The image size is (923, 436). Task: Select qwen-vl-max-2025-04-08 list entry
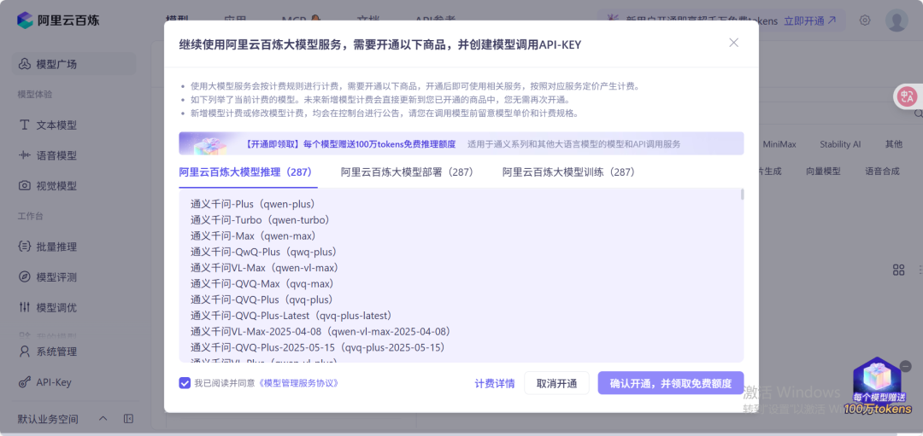coord(320,331)
